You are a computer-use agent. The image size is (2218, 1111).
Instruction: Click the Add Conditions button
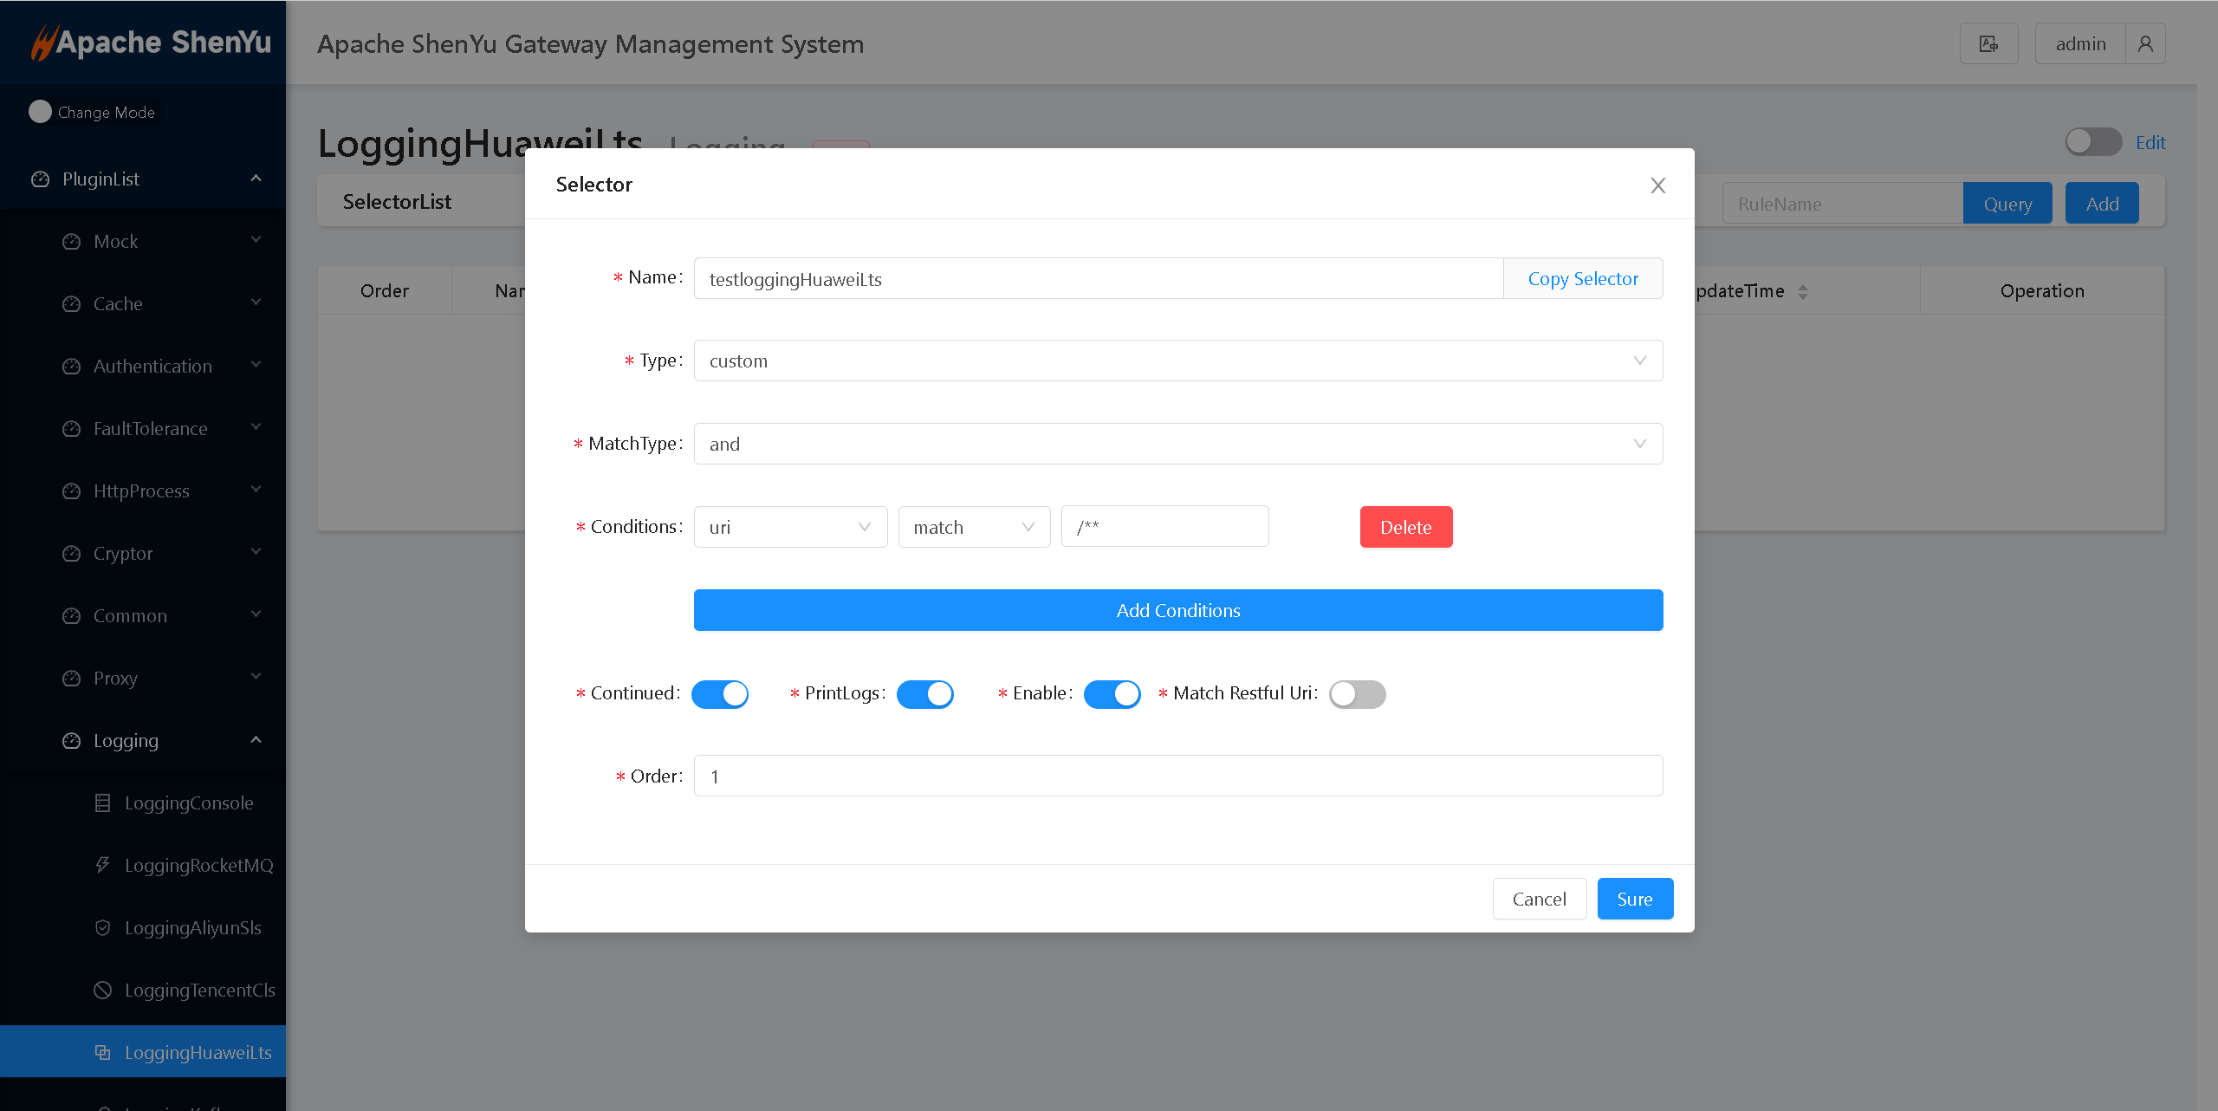tap(1177, 610)
